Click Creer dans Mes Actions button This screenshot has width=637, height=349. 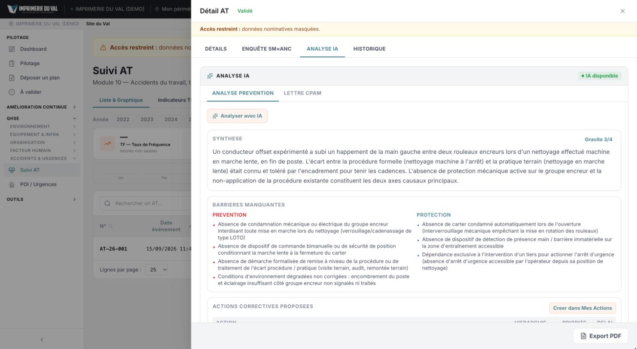(x=582, y=308)
